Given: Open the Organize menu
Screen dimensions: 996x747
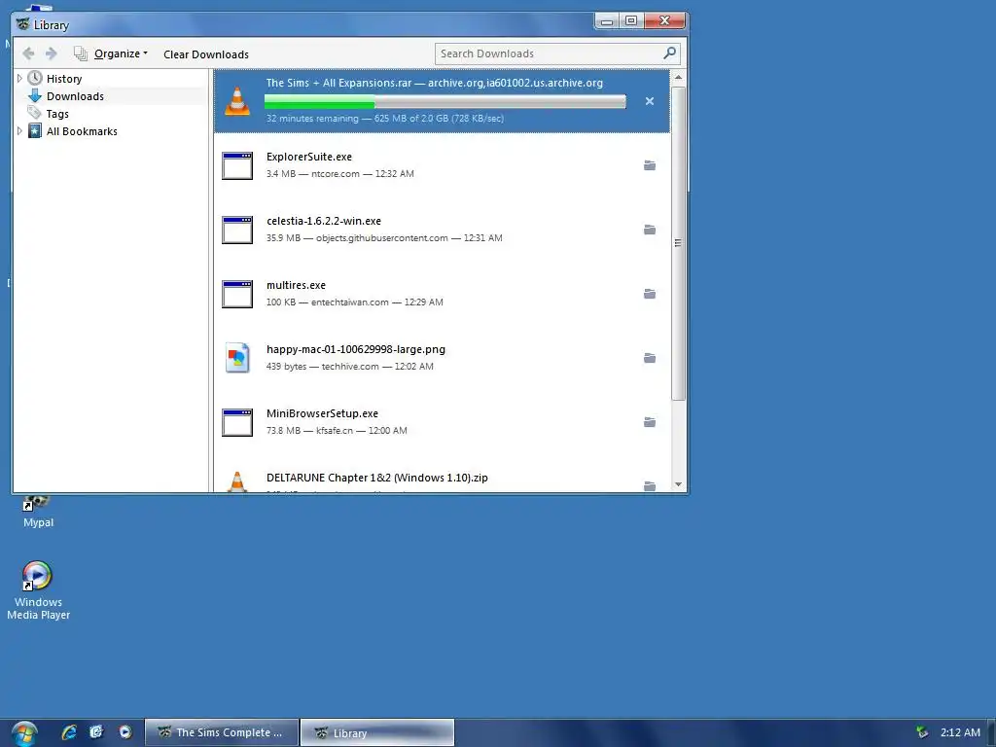Looking at the screenshot, I should (x=121, y=54).
